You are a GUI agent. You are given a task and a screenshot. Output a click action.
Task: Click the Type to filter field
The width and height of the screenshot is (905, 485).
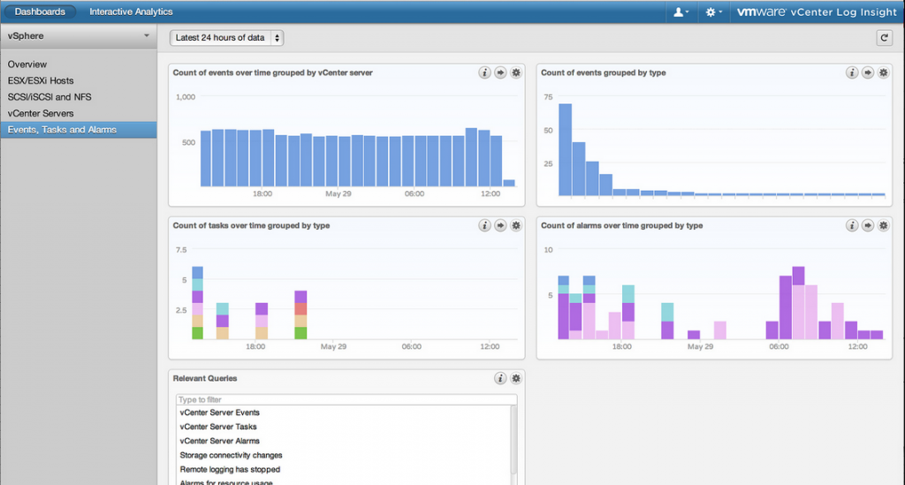(x=346, y=399)
